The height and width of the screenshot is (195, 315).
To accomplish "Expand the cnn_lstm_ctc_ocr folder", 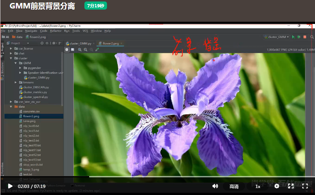I will click(x=11, y=102).
